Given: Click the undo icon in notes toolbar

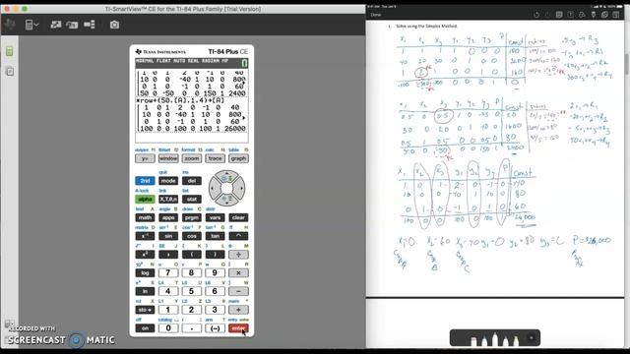Looking at the screenshot, I should pyautogui.click(x=536, y=15).
